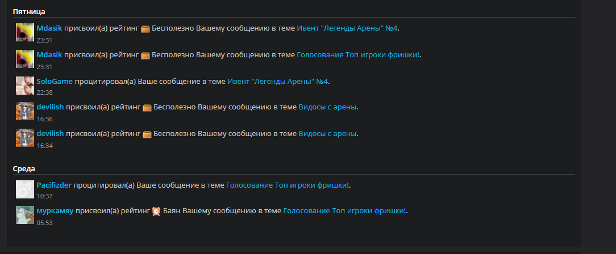Click the devilish username in the 16:34 notification
This screenshot has height=254, width=616.
[x=49, y=134]
